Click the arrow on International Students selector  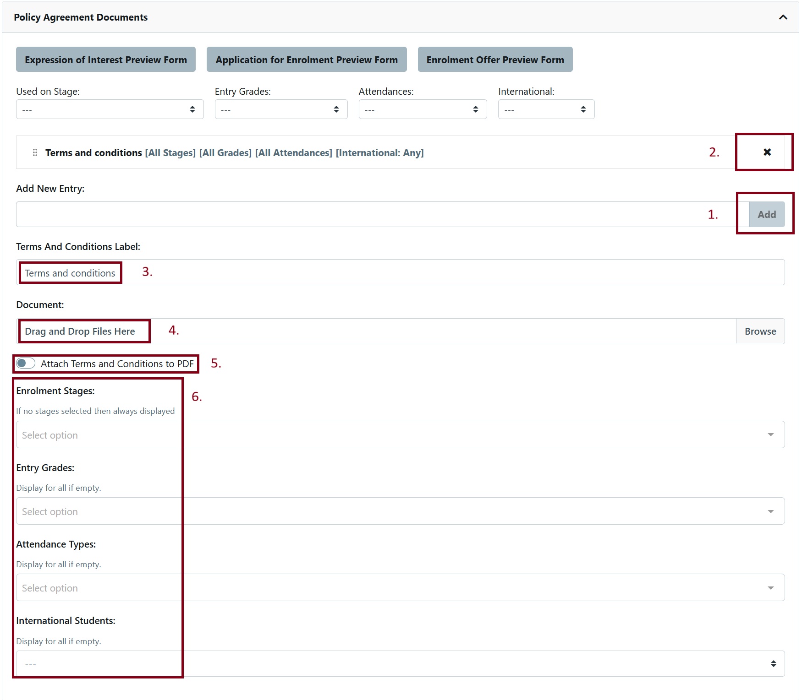click(x=774, y=663)
